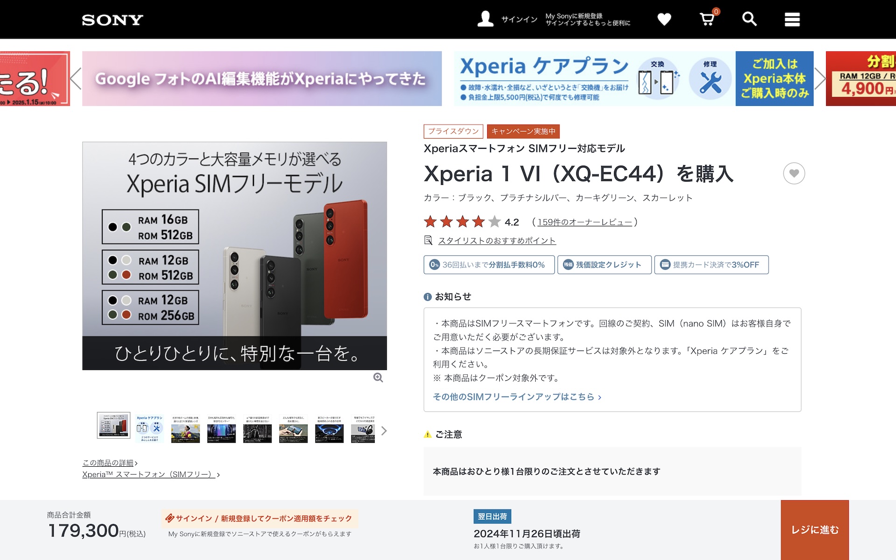
Task: Zoom product image with magnifier icon
Action: (x=378, y=378)
